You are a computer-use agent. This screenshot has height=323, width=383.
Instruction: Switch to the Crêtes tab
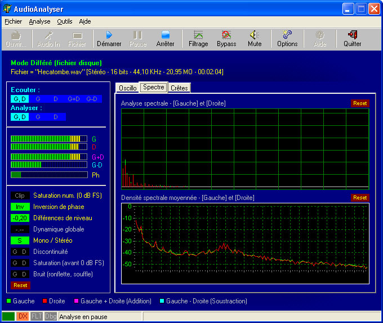[x=179, y=88]
